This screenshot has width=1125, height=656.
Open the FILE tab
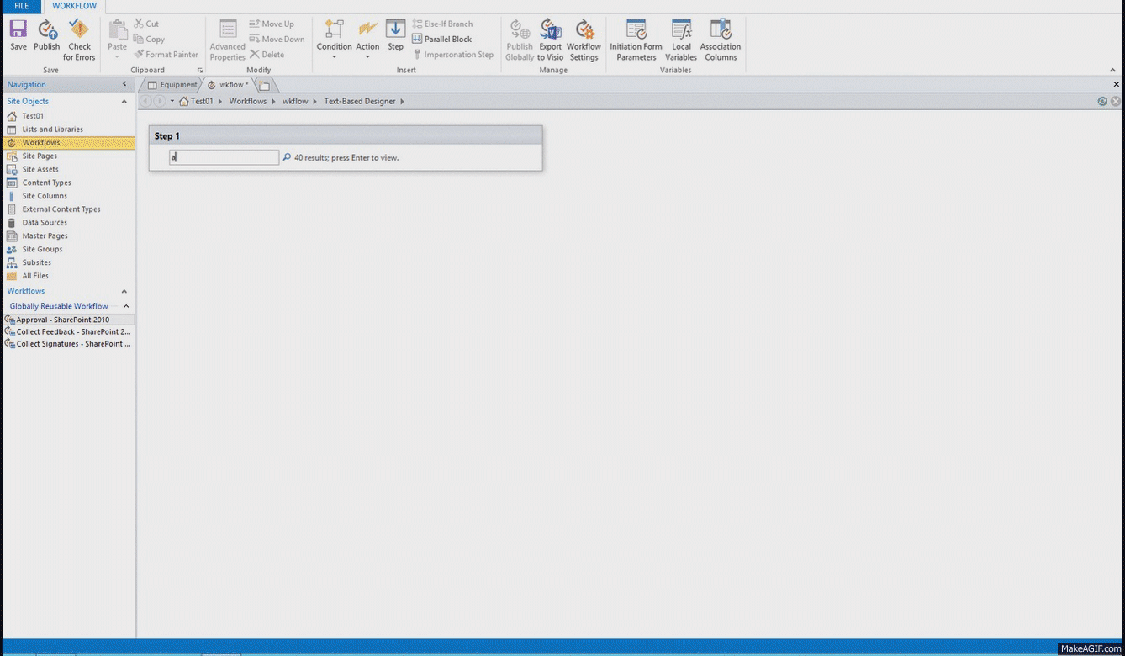point(21,6)
